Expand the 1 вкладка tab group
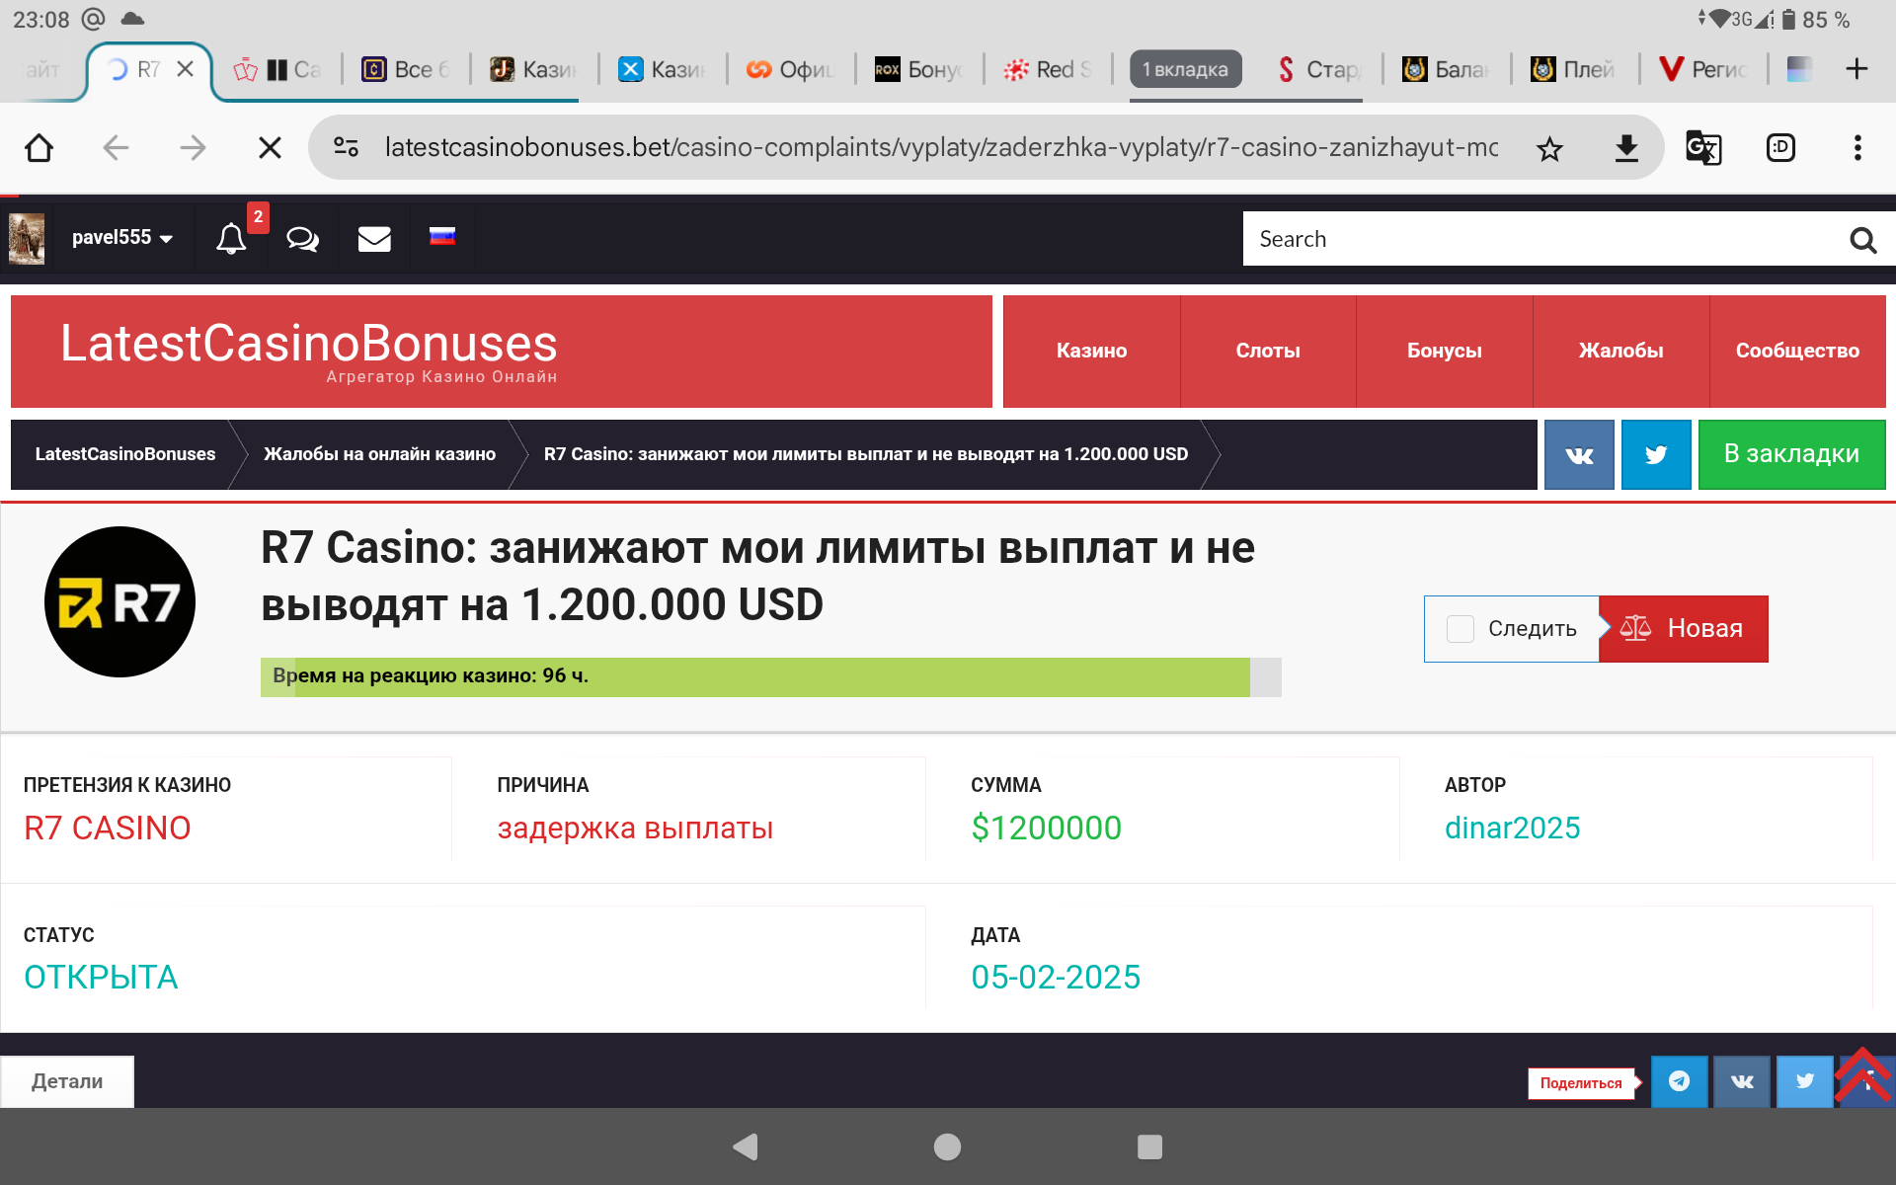Screen dimensions: 1896x1185 pos(1185,70)
